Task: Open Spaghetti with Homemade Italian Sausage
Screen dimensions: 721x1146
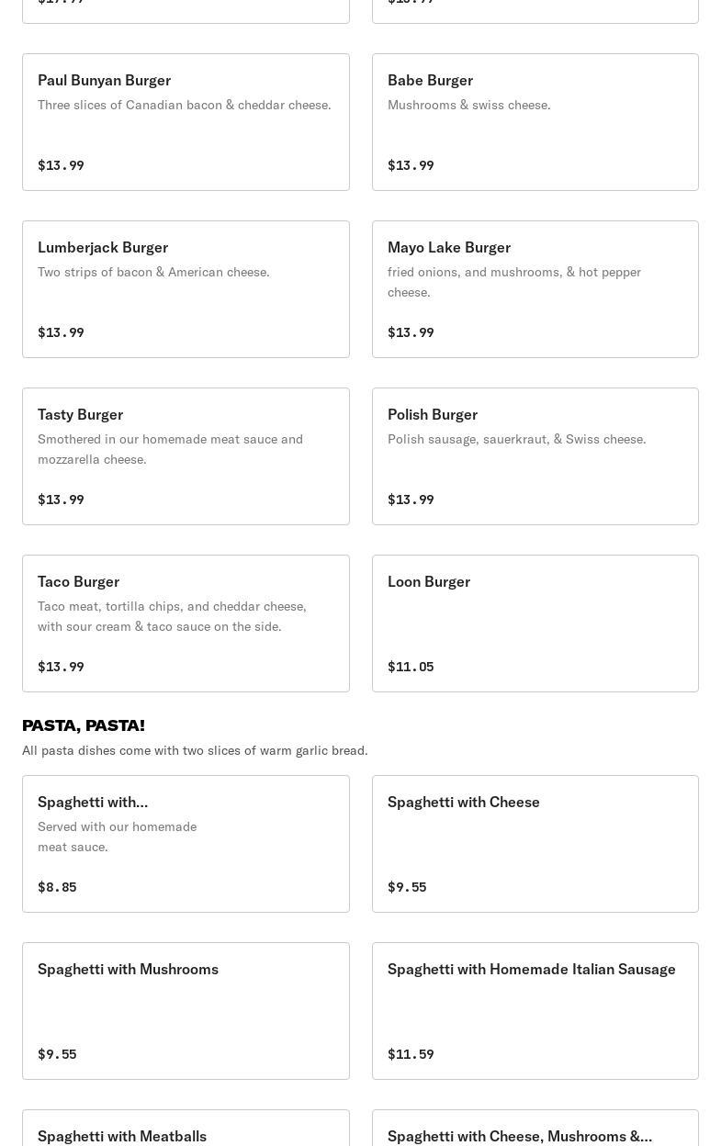Action: click(535, 1011)
